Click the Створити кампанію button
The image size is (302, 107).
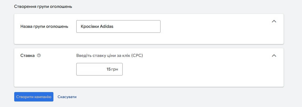34,97
